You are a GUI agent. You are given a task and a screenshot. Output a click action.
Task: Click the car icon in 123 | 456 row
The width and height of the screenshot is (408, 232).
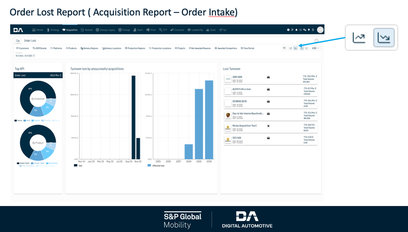pos(268,138)
